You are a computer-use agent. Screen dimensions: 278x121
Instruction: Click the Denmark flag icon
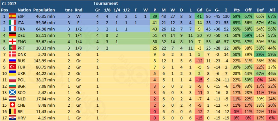click(x=12, y=54)
